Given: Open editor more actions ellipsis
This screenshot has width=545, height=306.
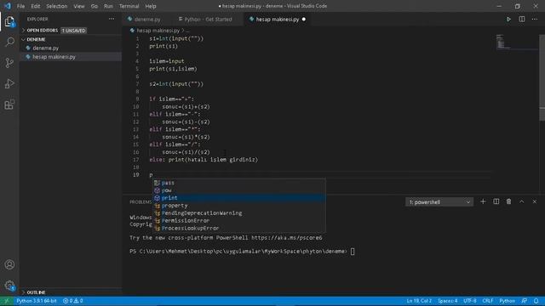Looking at the screenshot, I should (535, 20).
